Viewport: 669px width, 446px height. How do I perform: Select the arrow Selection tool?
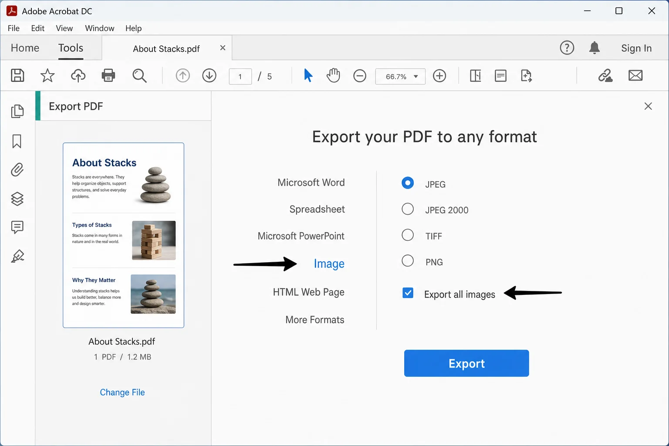click(x=308, y=75)
